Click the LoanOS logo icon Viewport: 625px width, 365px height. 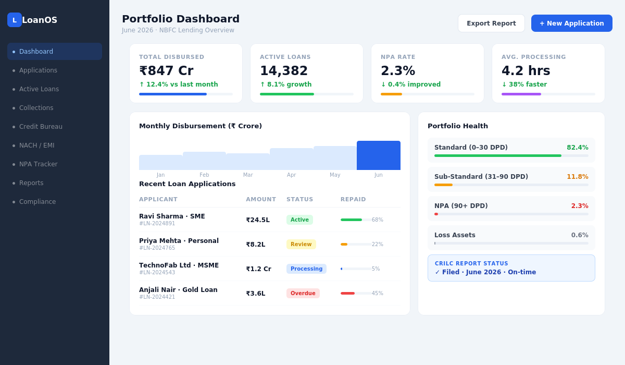(x=15, y=20)
